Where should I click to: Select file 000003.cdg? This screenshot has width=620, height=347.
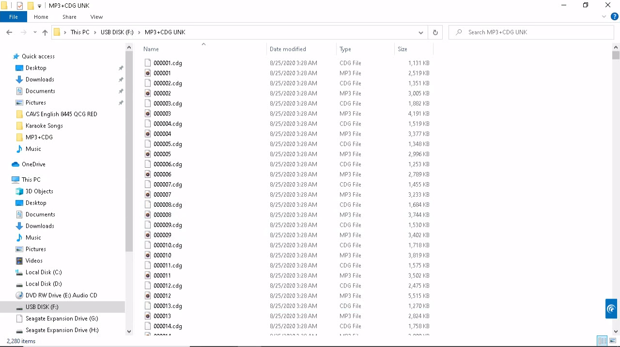point(168,103)
